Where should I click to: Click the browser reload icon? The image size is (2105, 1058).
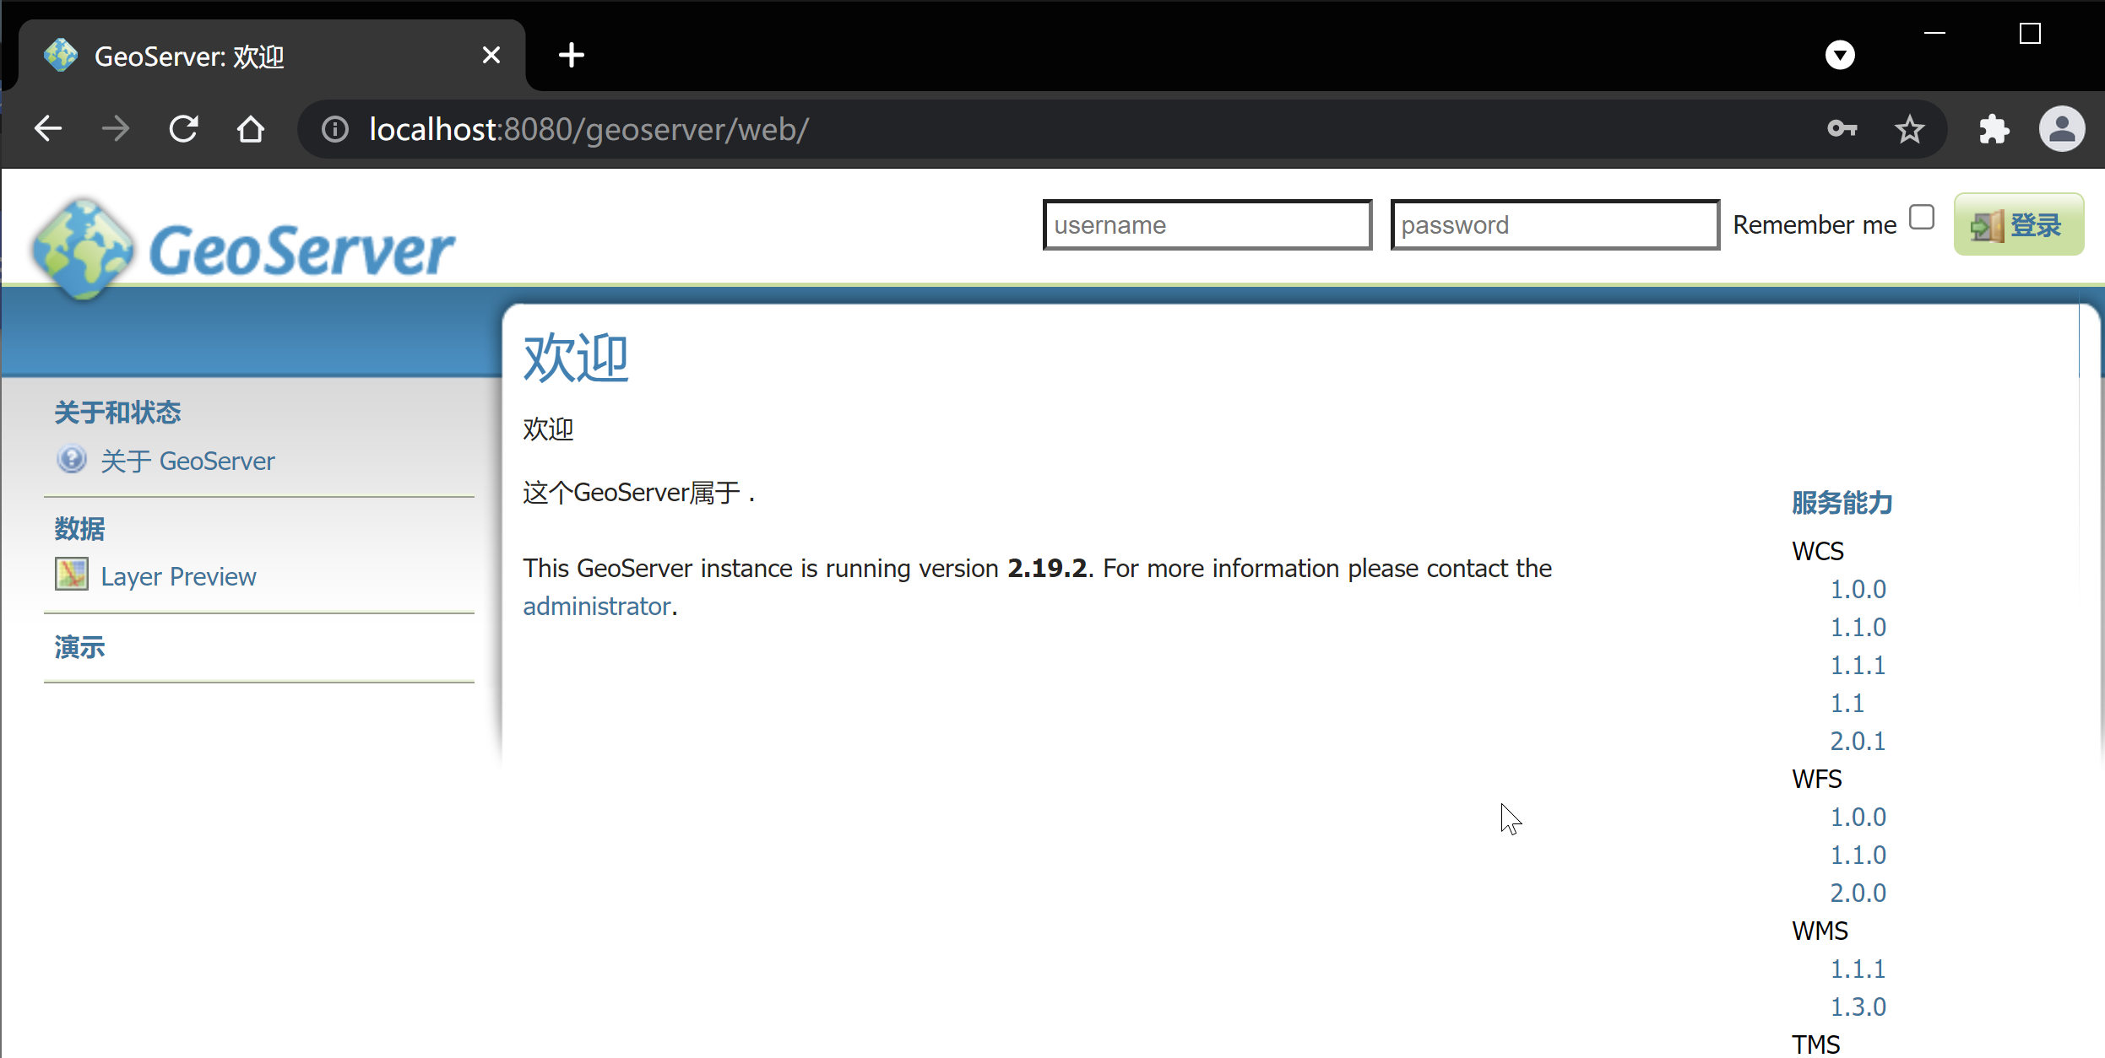pyautogui.click(x=183, y=129)
